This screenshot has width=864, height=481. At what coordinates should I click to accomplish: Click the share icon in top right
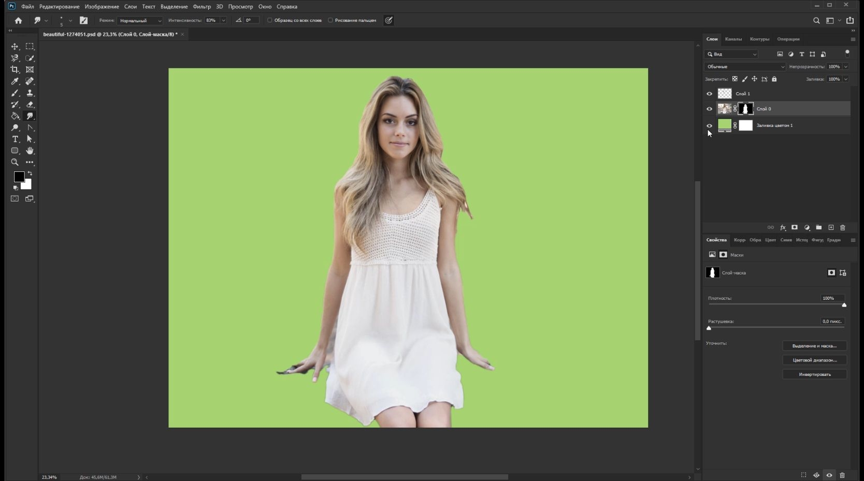[x=850, y=21]
